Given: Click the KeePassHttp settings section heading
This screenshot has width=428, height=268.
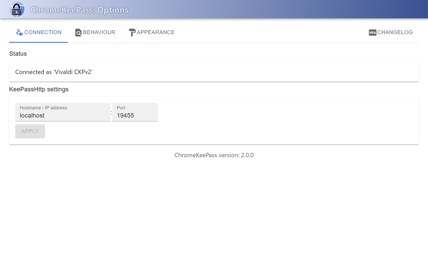Looking at the screenshot, I should coord(39,89).
